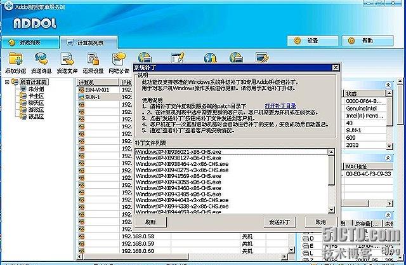Viewport: 406px width, 265px height.
Task: Click the MAC地址 column header
Action: pyautogui.click(x=369, y=166)
